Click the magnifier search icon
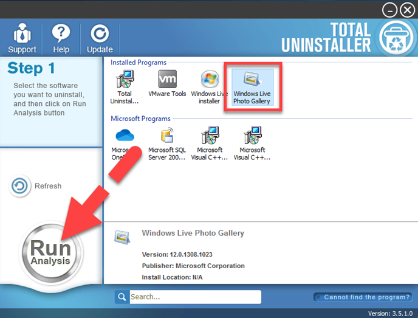This screenshot has width=418, height=318. pos(122,297)
